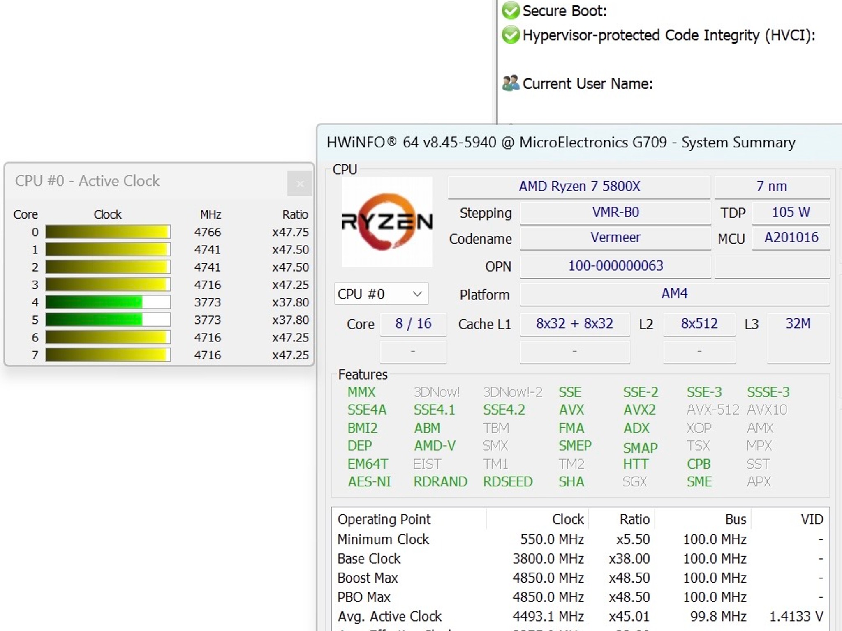Click the SHA feature label
Screen dimensions: 842x631
click(571, 481)
